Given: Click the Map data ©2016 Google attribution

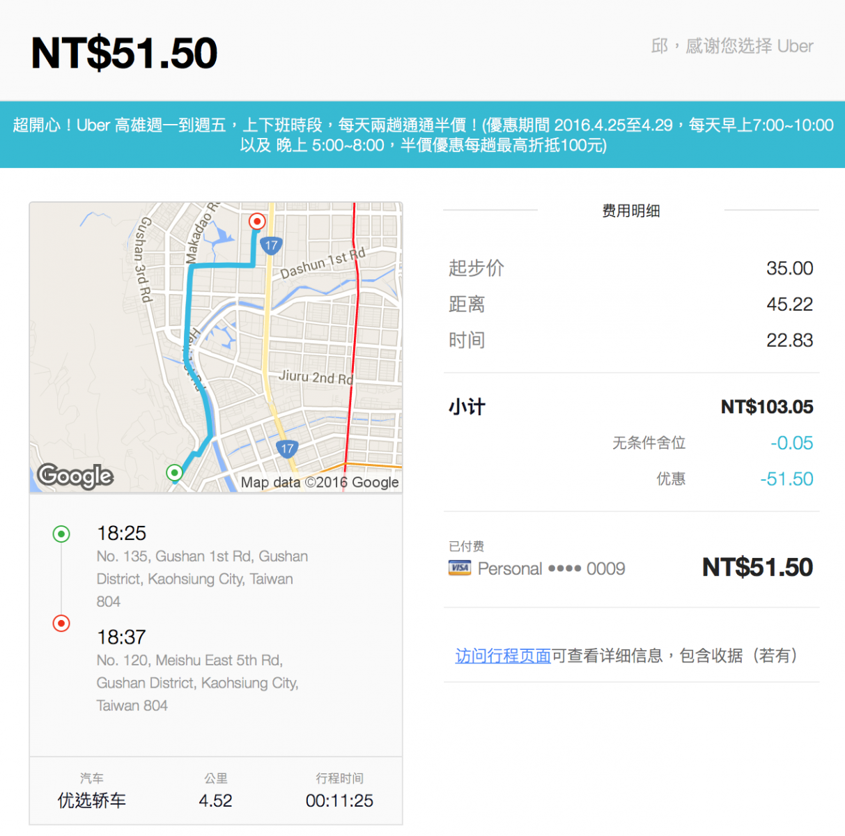Looking at the screenshot, I should [320, 482].
